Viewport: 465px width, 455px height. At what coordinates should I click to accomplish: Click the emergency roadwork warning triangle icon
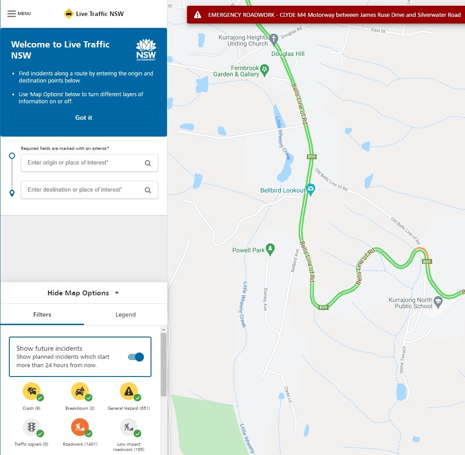(x=198, y=15)
